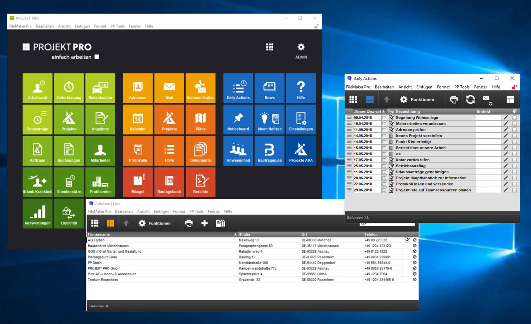Image resolution: width=531 pixels, height=324 pixels.
Task: Open the Arbeitszeit tile
Action: (37, 88)
